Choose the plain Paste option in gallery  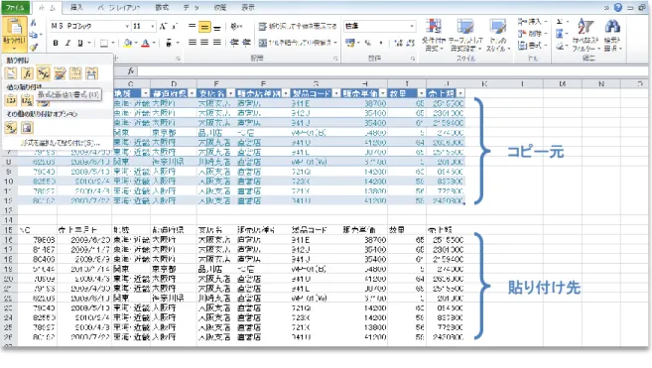point(11,73)
